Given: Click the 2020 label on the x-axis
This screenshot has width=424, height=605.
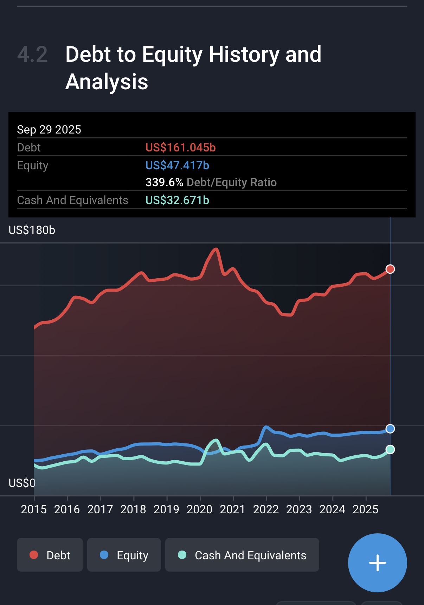Looking at the screenshot, I should 199,509.
